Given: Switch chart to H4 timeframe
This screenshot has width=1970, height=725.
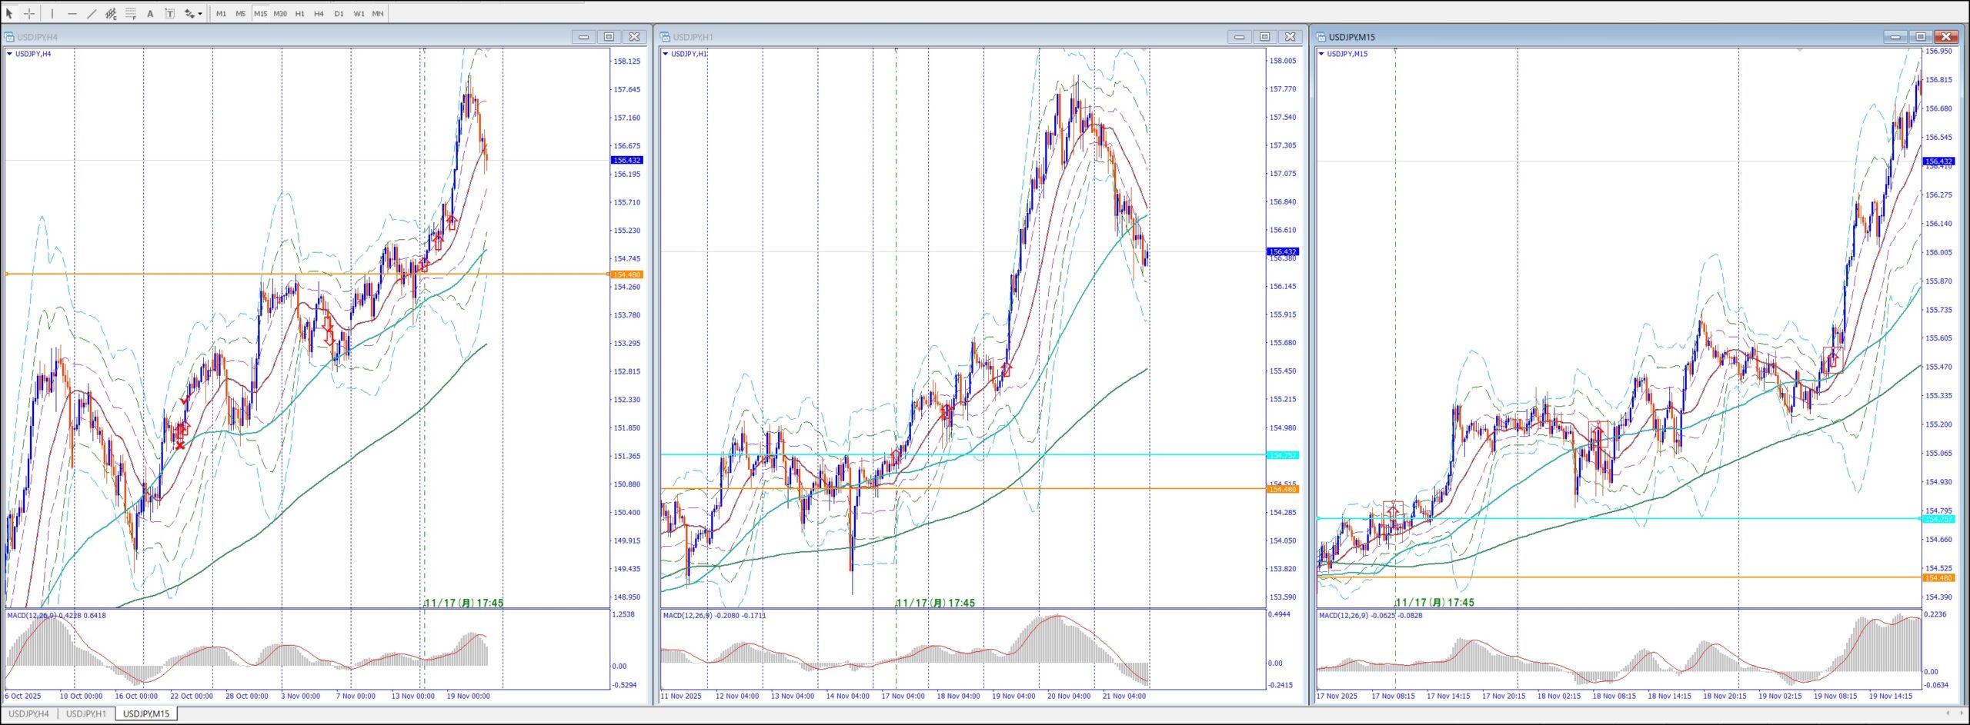Looking at the screenshot, I should tap(319, 13).
